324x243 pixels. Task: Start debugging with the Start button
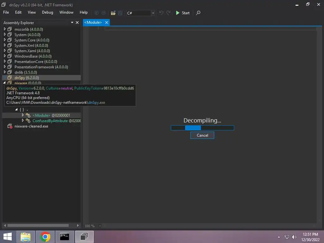pyautogui.click(x=183, y=13)
